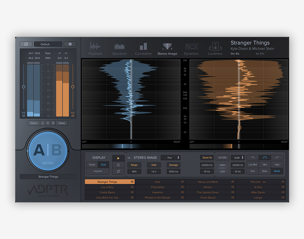Viewport: 304px width, 239px height.
Task: Select the Hawkins track
Action: 160,192
